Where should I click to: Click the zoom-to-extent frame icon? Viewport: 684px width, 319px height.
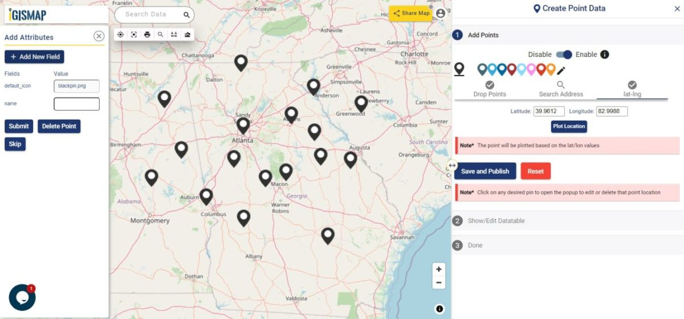tap(134, 35)
